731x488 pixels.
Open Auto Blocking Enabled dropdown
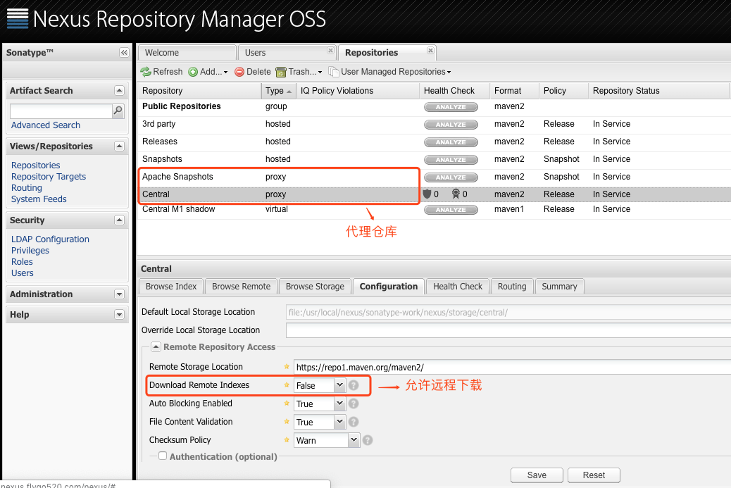tap(340, 403)
